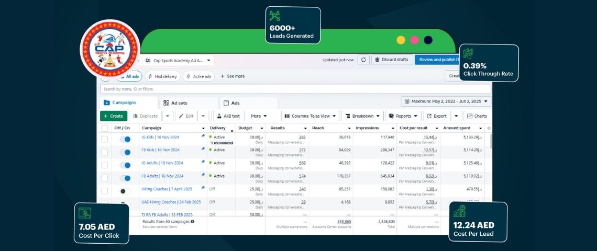Open the FB Adults 18 Nov 2024 campaign link

(162, 176)
